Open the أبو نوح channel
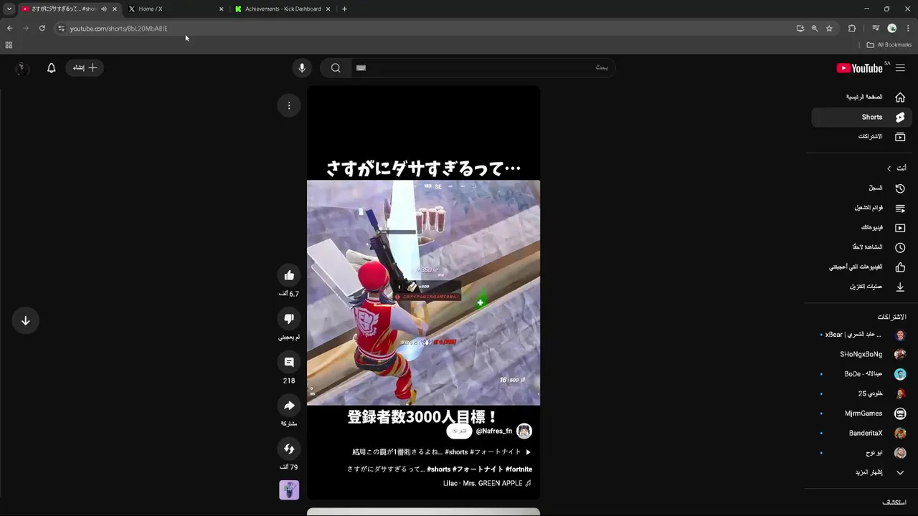 pos(861,453)
